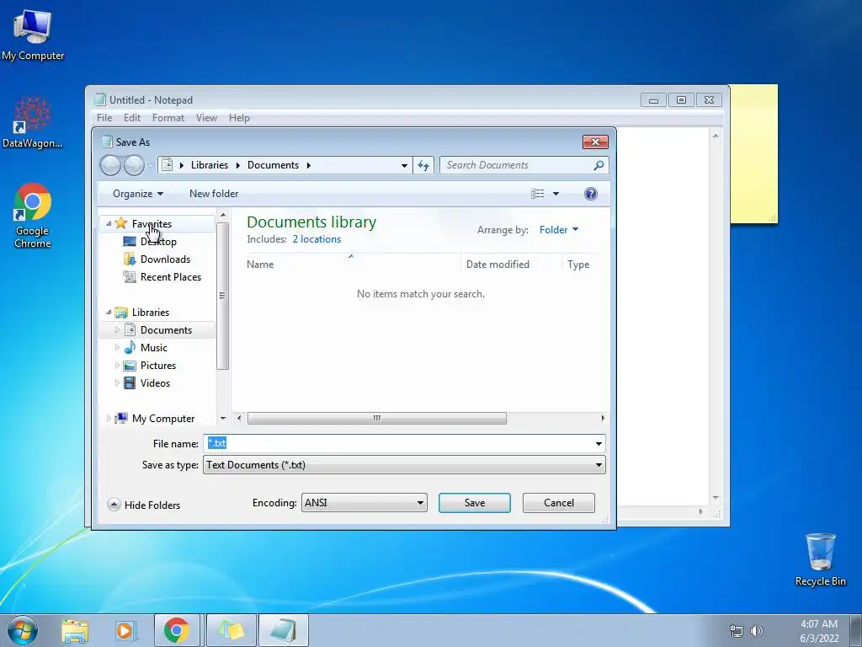Click the New folder button
This screenshot has height=647, width=862.
214,194
